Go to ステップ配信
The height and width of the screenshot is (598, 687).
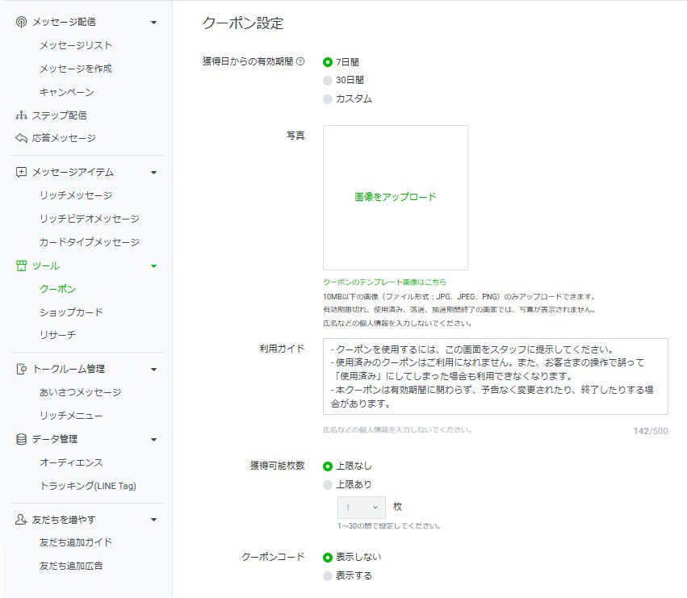59,115
